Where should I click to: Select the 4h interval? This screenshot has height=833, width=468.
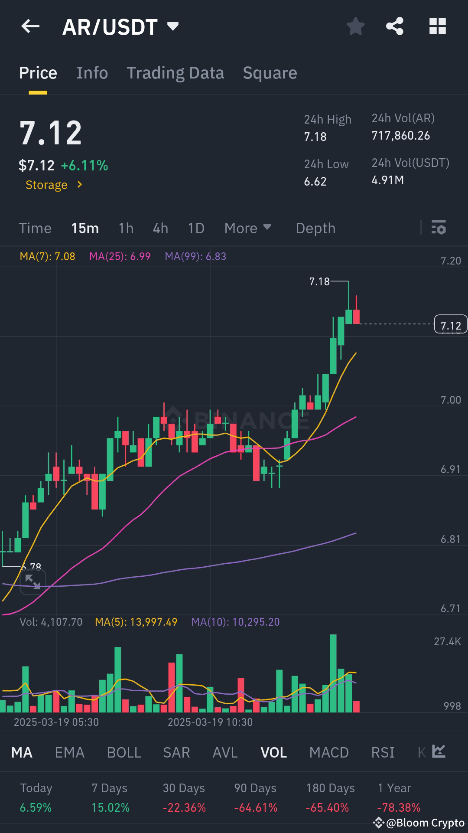point(160,228)
